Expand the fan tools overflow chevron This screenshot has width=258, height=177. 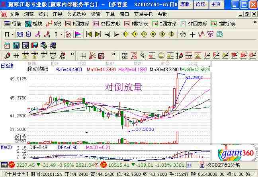coord(113,54)
